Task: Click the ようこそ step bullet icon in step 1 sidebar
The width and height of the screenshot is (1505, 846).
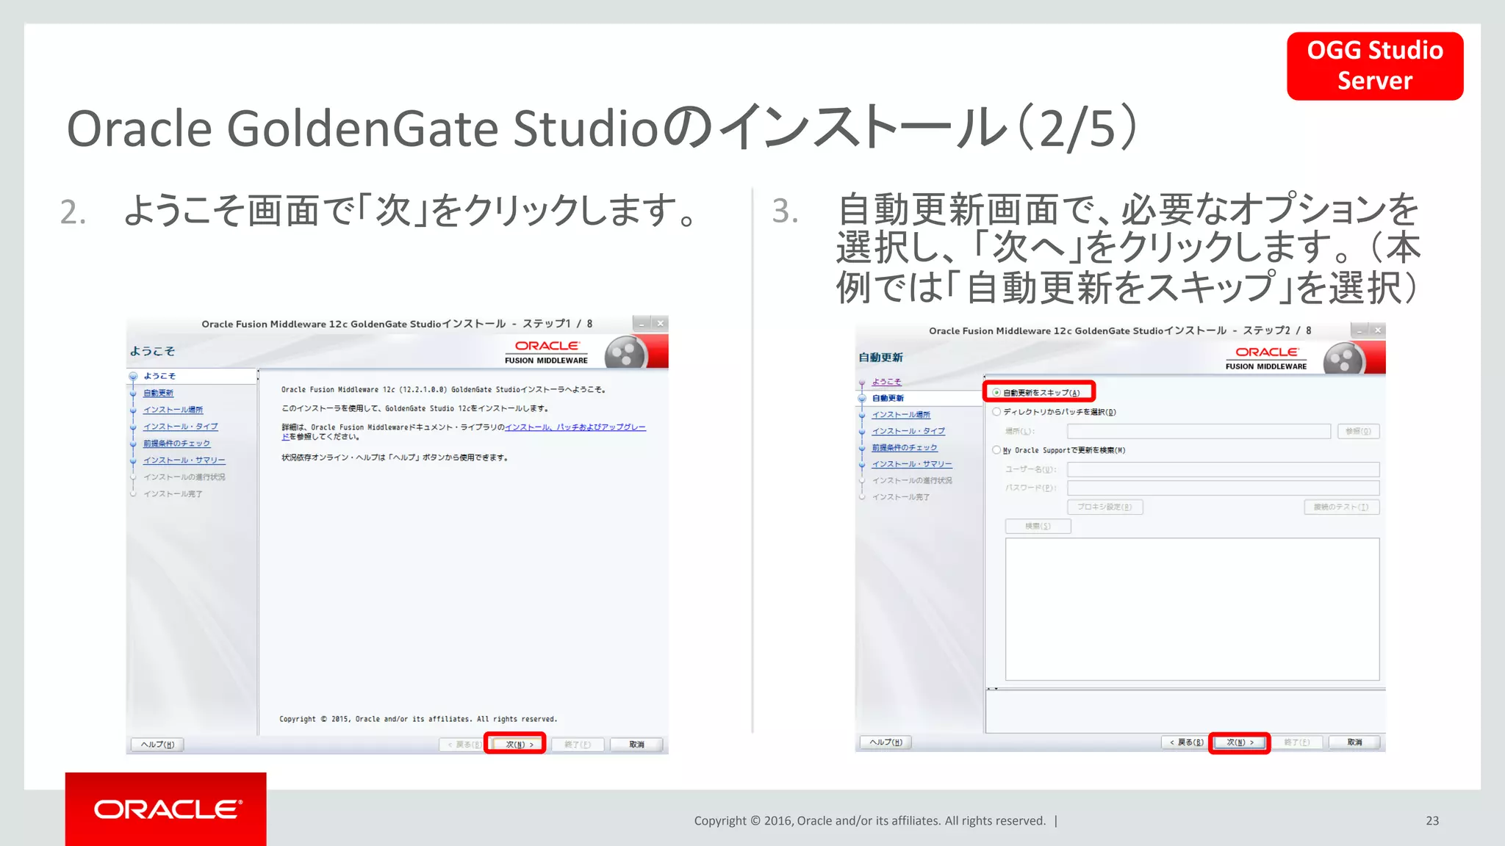Action: 133,376
